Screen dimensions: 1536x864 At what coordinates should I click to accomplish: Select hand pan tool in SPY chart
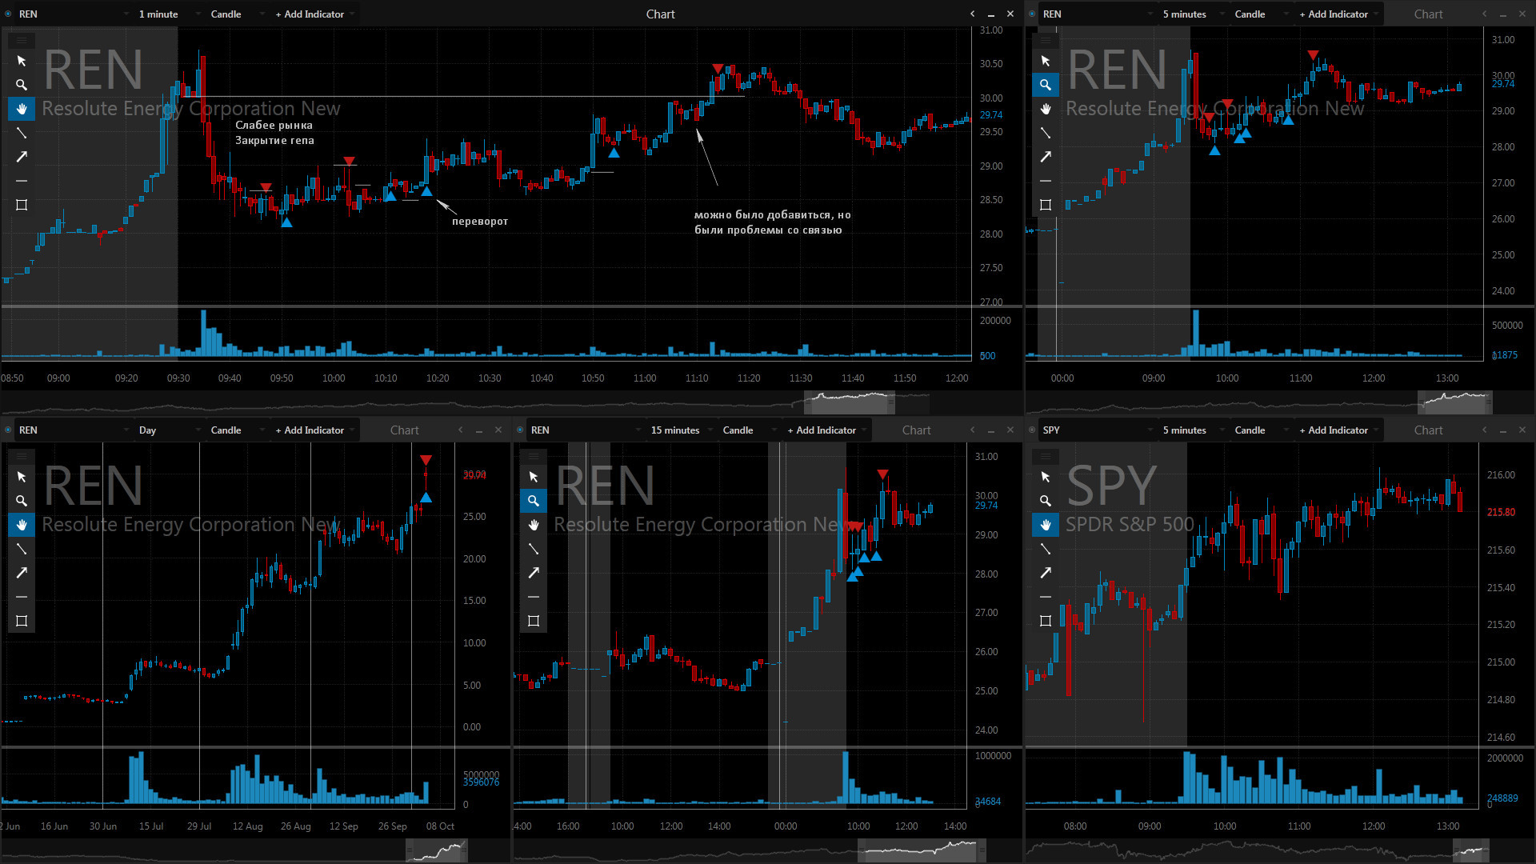[1046, 525]
